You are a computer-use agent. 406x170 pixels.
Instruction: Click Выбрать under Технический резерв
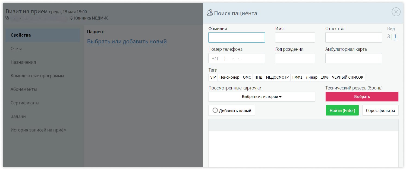(362, 97)
